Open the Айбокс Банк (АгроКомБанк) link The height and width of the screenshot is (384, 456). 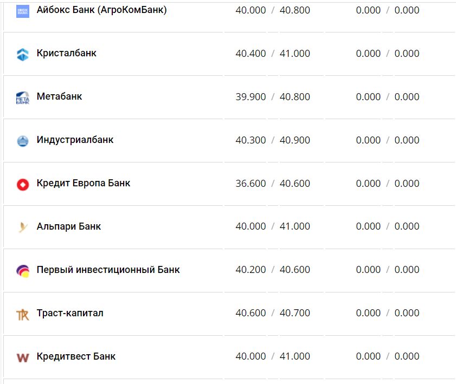(101, 10)
